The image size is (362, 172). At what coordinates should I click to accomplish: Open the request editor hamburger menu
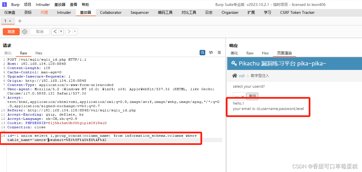point(219,53)
